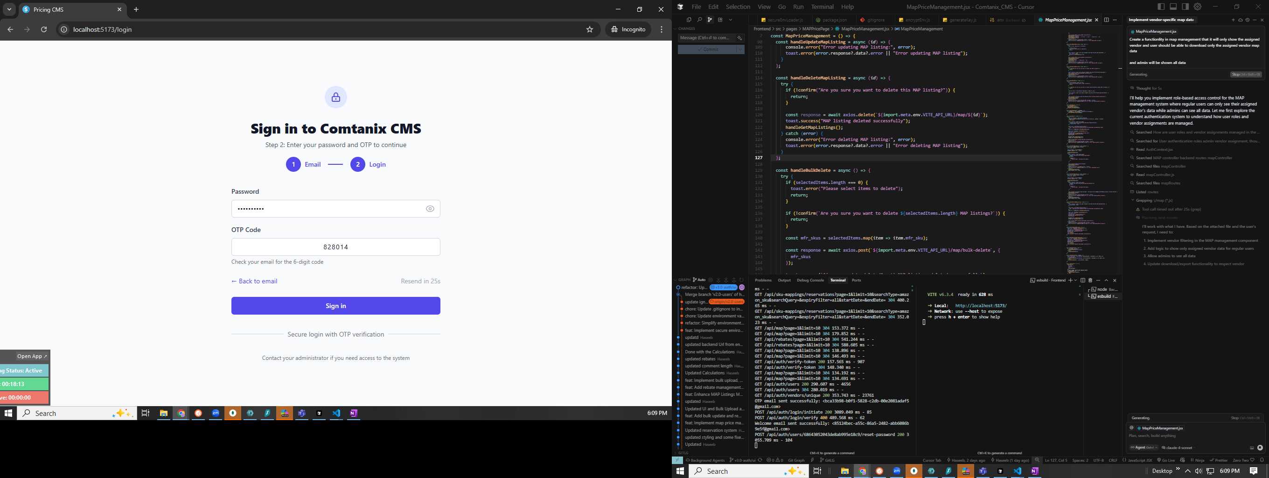
Task: Stop generation button at top of chat
Action: [1246, 74]
